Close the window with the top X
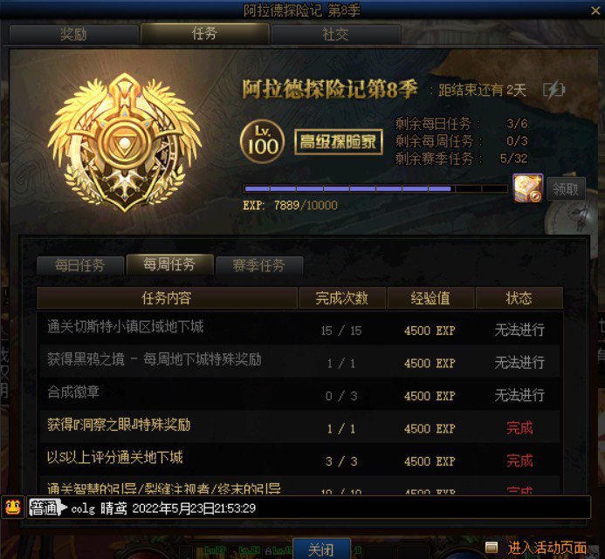 595,10
